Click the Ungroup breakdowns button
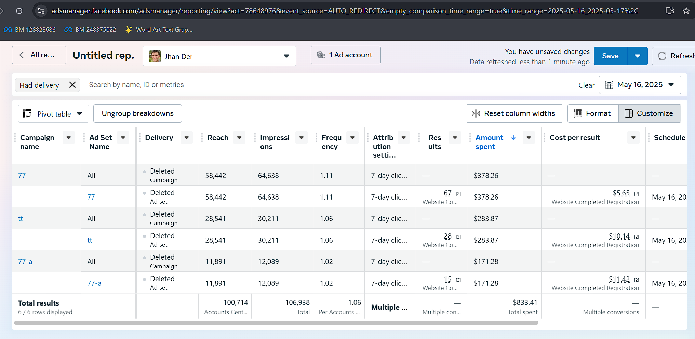The image size is (695, 339). (x=137, y=113)
